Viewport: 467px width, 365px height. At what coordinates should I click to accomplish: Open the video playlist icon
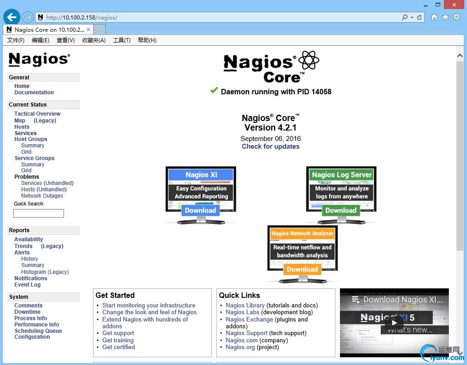tap(356, 300)
